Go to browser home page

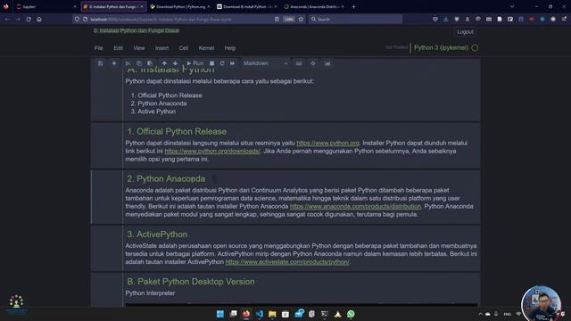point(39,20)
